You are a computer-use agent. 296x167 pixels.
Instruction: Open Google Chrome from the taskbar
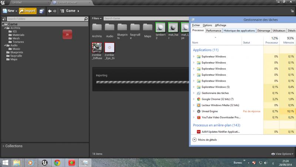57,163
